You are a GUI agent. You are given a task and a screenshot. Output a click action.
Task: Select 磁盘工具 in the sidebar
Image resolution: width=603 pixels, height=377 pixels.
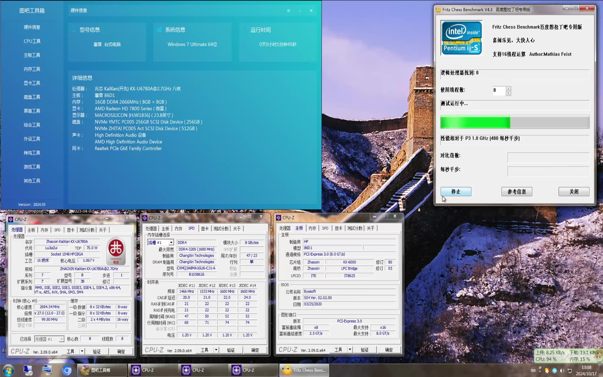coord(32,97)
